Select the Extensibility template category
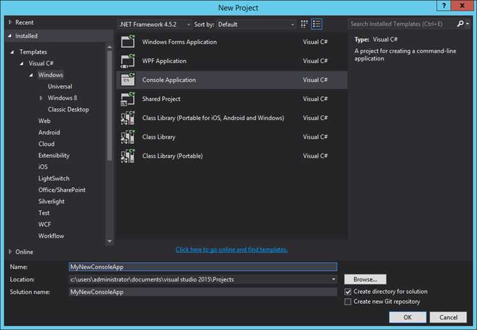Viewport: 477px width, 330px height. pyautogui.click(x=54, y=155)
